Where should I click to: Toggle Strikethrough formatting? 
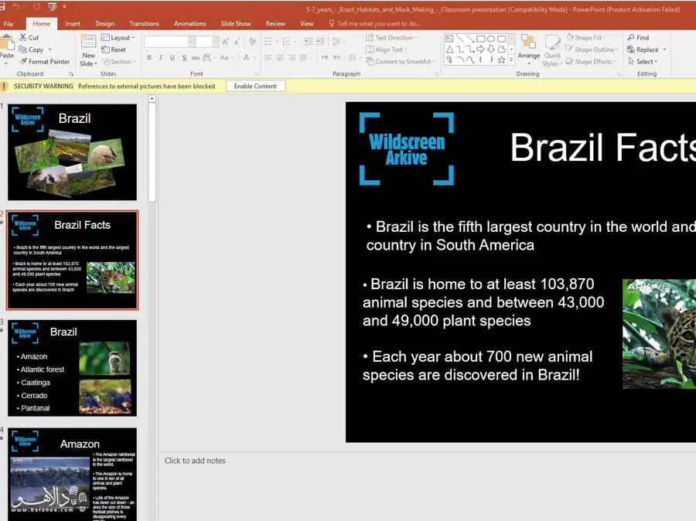pos(196,57)
